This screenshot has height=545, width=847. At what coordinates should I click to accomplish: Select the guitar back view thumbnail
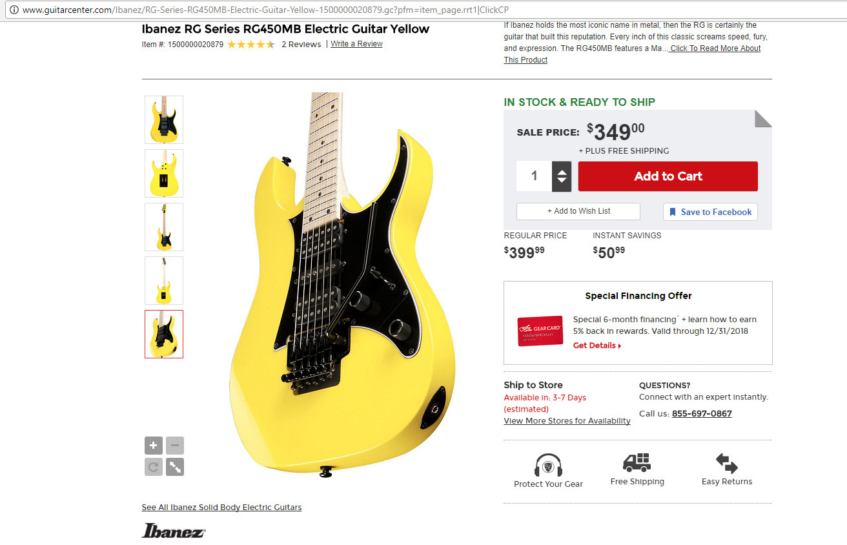(164, 173)
